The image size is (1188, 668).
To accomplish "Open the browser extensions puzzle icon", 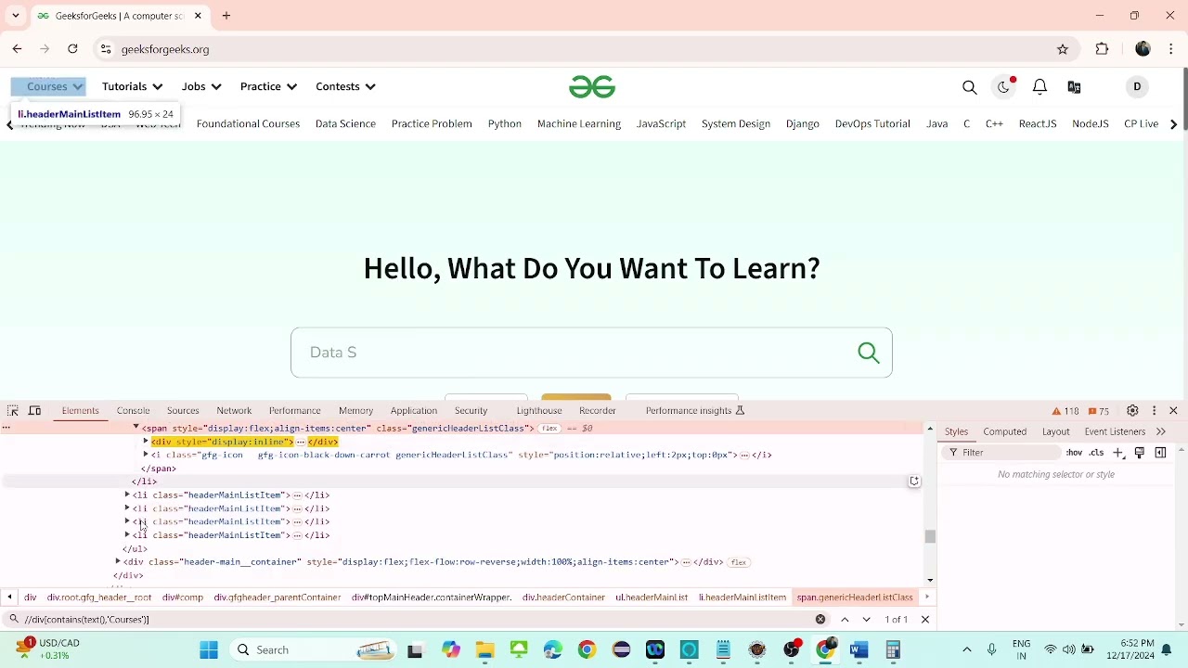I will pos(1103,49).
